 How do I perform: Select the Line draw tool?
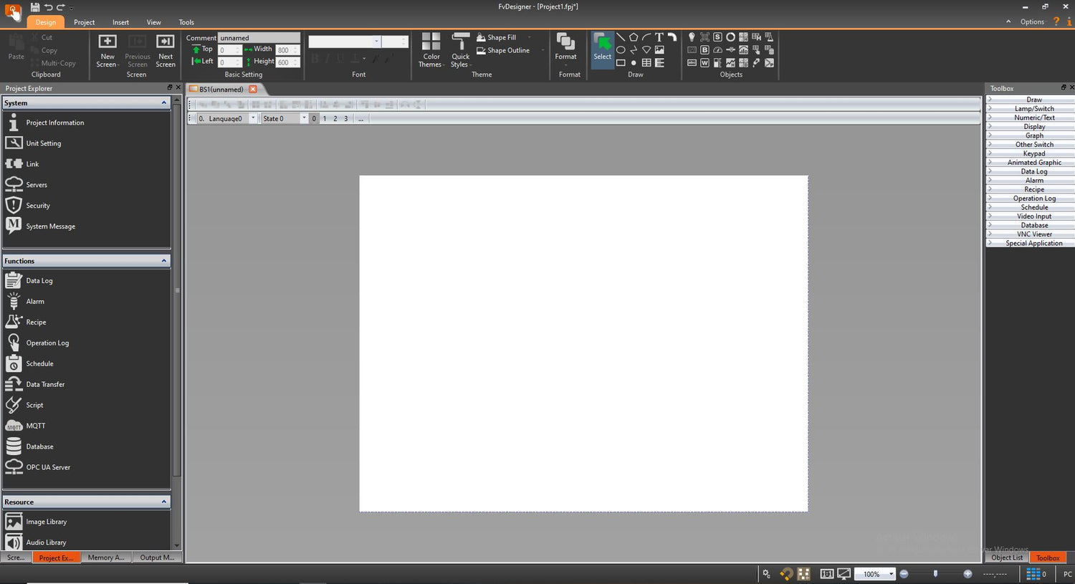pyautogui.click(x=621, y=37)
